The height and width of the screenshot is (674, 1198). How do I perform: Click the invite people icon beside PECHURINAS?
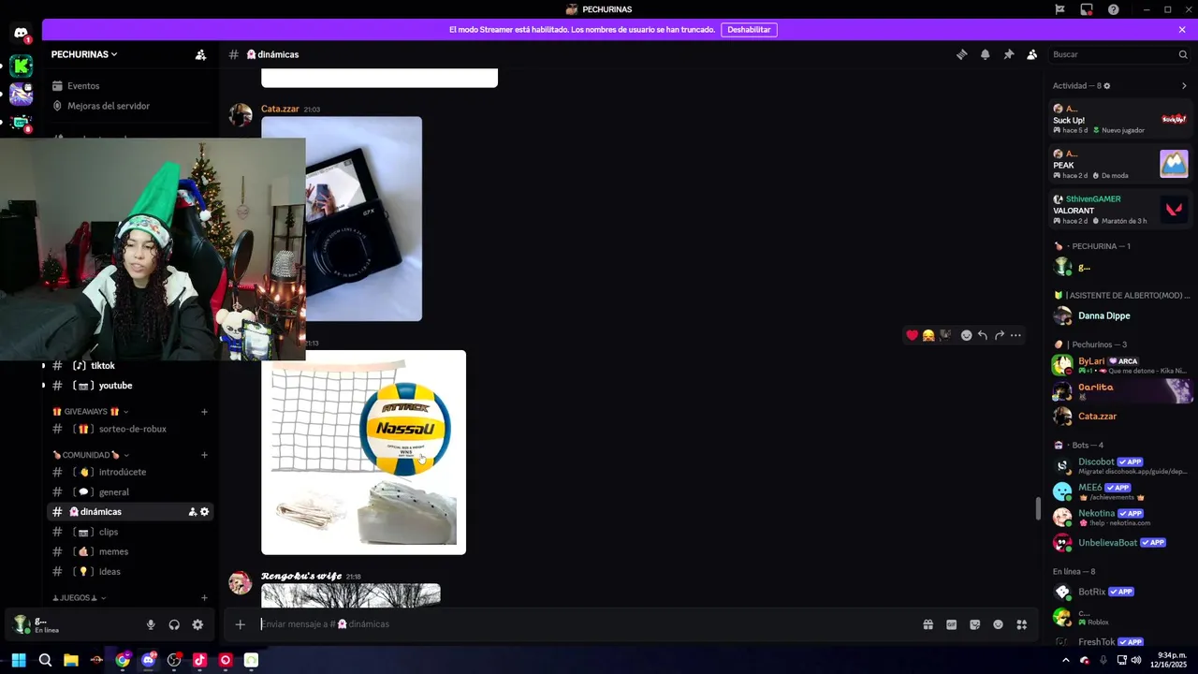200,54
